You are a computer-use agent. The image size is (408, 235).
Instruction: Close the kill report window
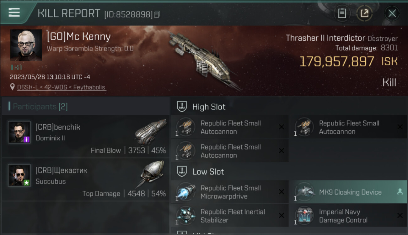tap(392, 13)
